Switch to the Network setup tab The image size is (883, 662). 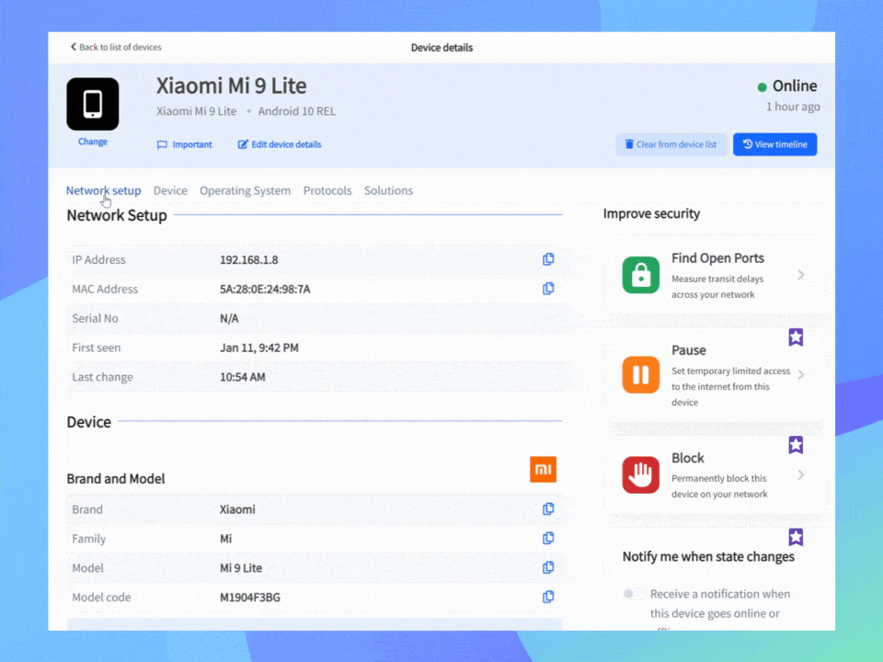(104, 190)
